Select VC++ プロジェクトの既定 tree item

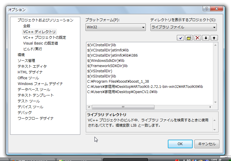(x=45, y=38)
